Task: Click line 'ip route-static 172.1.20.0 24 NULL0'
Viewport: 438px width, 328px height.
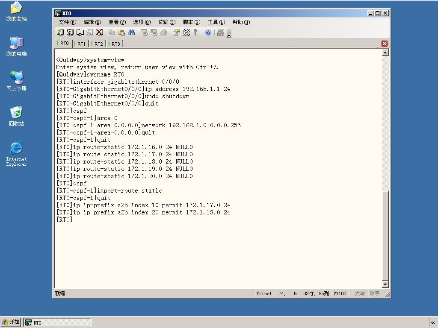Action: pyautogui.click(x=124, y=176)
